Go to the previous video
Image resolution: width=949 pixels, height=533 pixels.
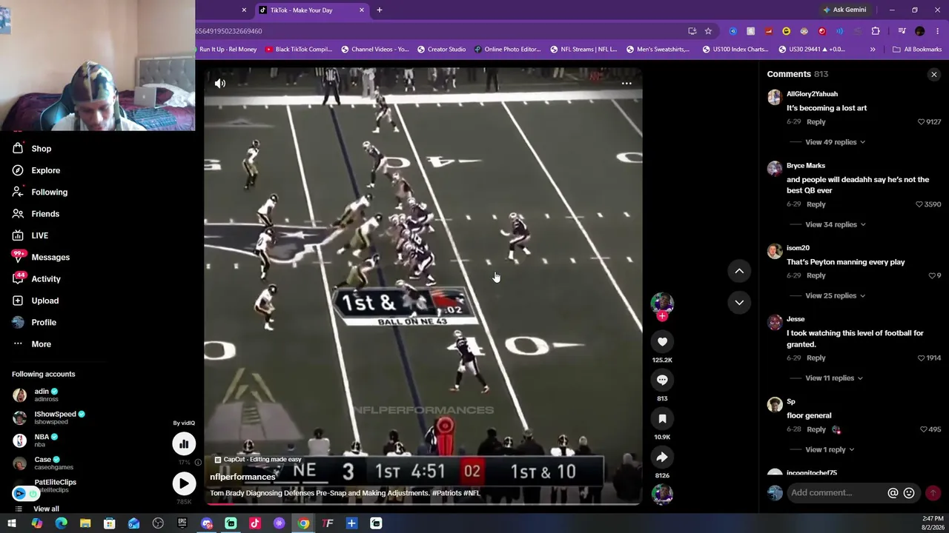pyautogui.click(x=739, y=271)
